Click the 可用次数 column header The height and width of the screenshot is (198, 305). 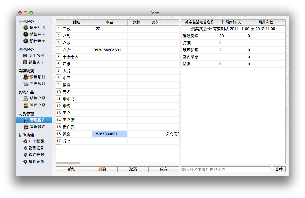click(265, 22)
